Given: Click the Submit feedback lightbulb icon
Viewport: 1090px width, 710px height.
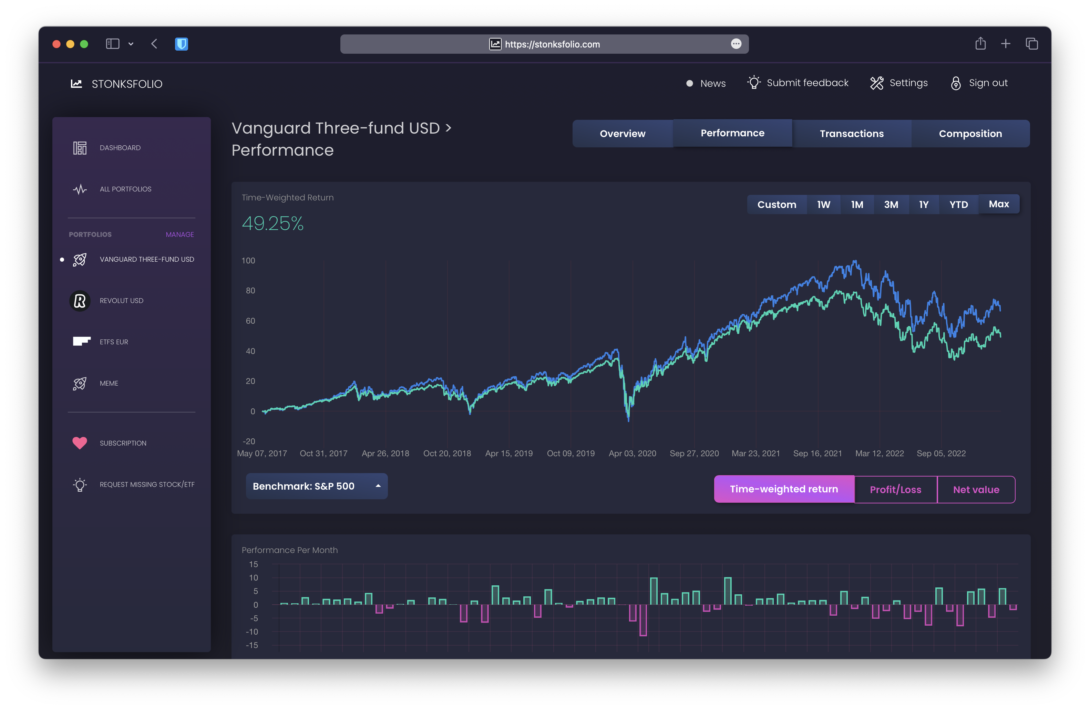Looking at the screenshot, I should [x=753, y=83].
